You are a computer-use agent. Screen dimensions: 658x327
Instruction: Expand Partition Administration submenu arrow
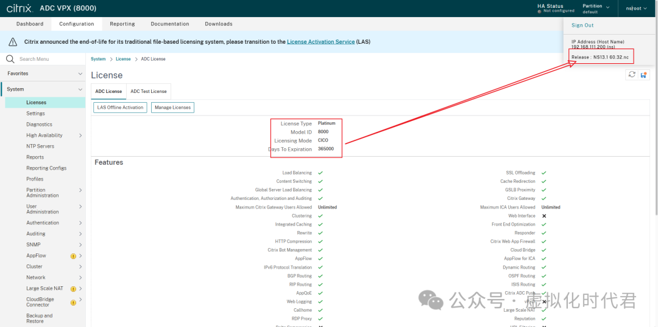(x=80, y=190)
